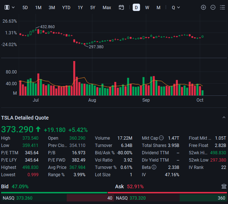The height and width of the screenshot is (204, 228).
Task: Click the green bid ratio bar
Action: point(54,193)
